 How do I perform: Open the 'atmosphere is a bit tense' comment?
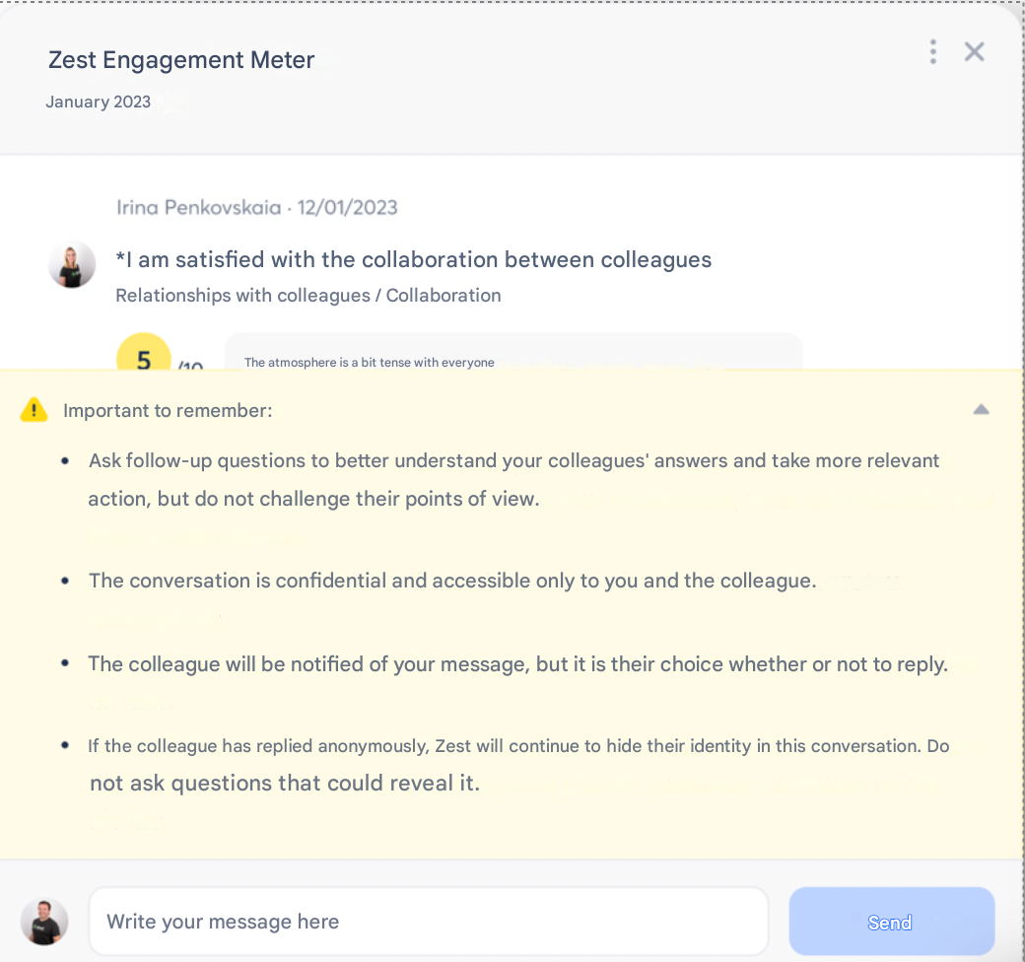370,362
